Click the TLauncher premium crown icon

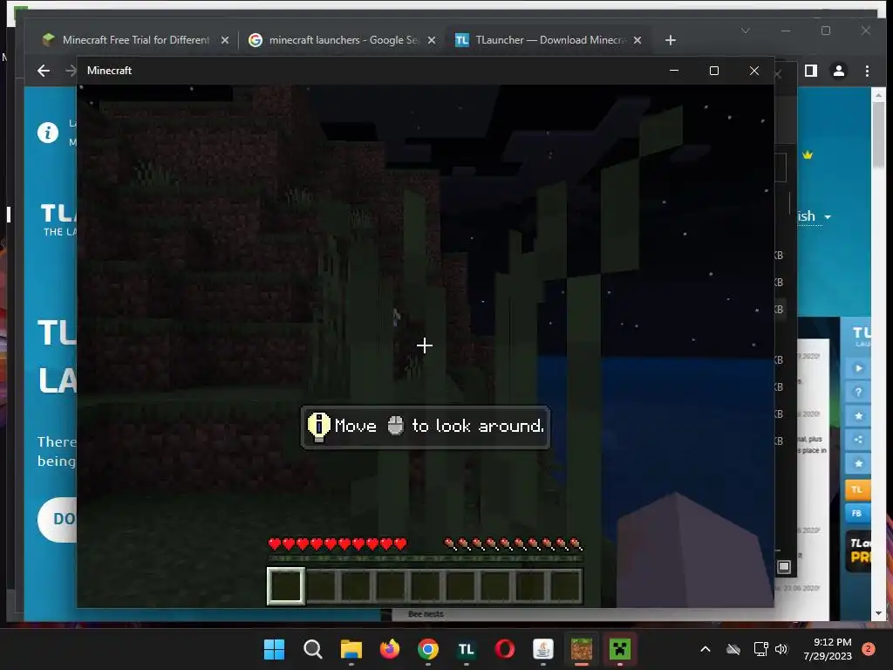(808, 154)
